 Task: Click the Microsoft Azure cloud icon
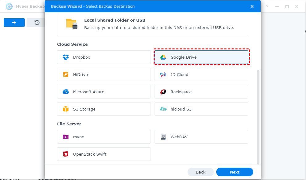click(x=66, y=92)
